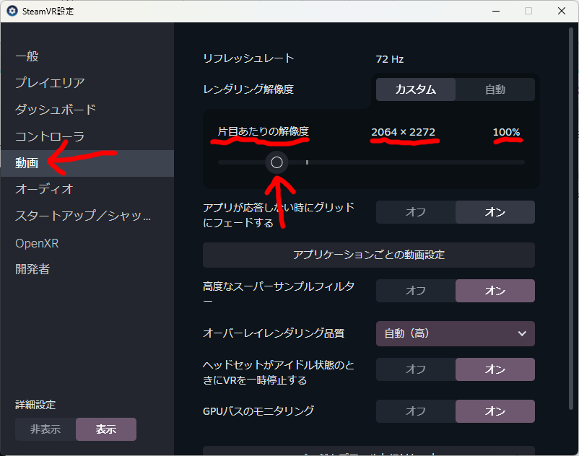Set rendering resolution to 自動
The width and height of the screenshot is (579, 456).
pyautogui.click(x=495, y=89)
